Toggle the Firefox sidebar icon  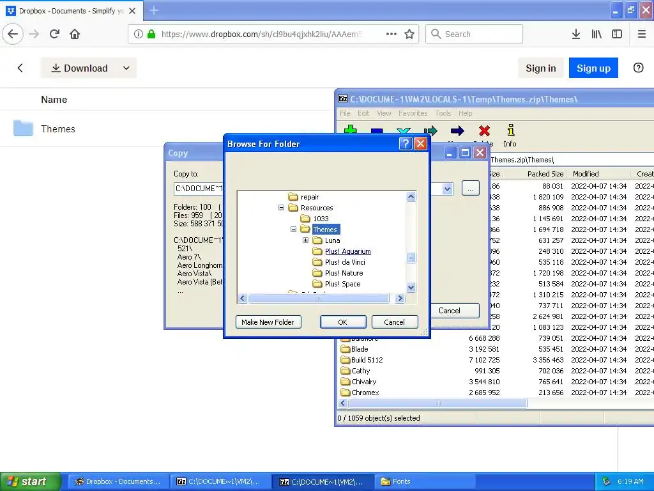point(617,34)
